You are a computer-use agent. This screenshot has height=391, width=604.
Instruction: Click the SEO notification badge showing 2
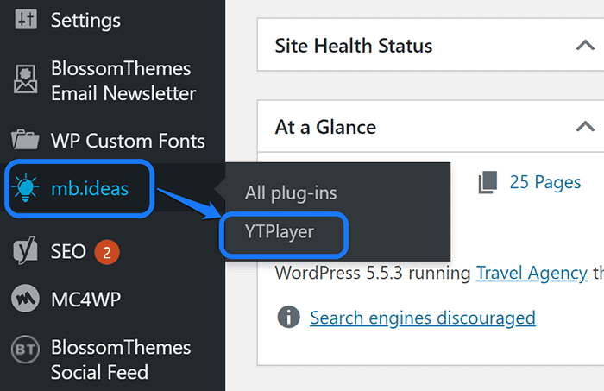(x=106, y=252)
